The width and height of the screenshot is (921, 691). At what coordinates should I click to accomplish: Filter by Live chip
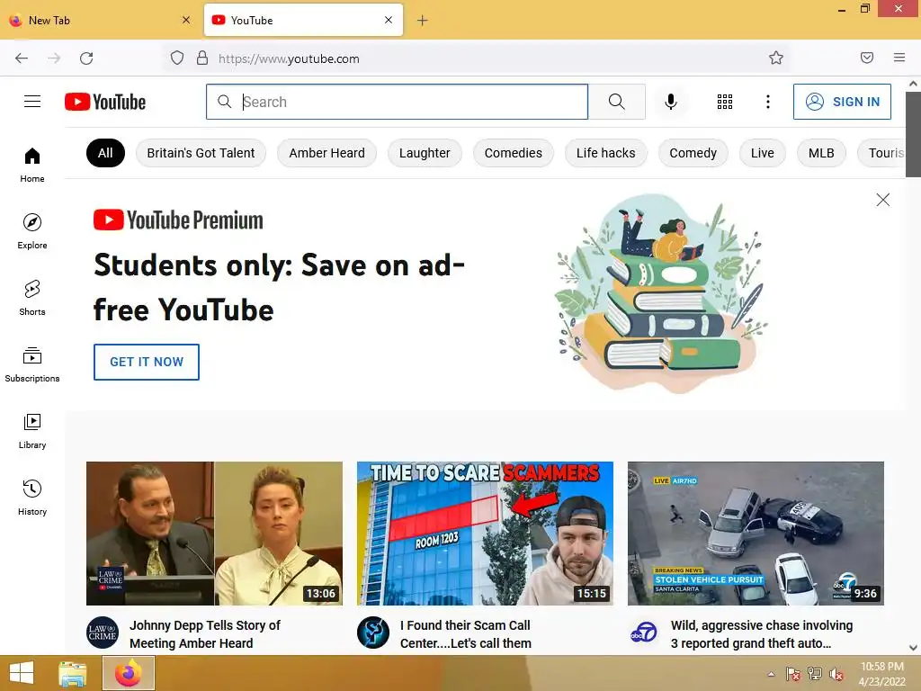pos(763,153)
